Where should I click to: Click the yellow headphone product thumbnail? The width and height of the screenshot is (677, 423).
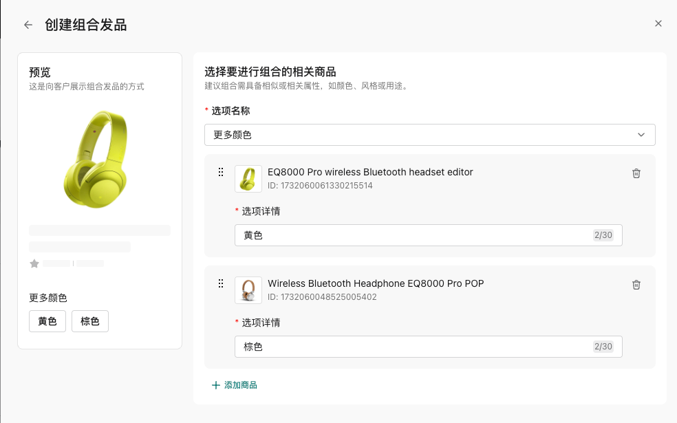pyautogui.click(x=248, y=179)
